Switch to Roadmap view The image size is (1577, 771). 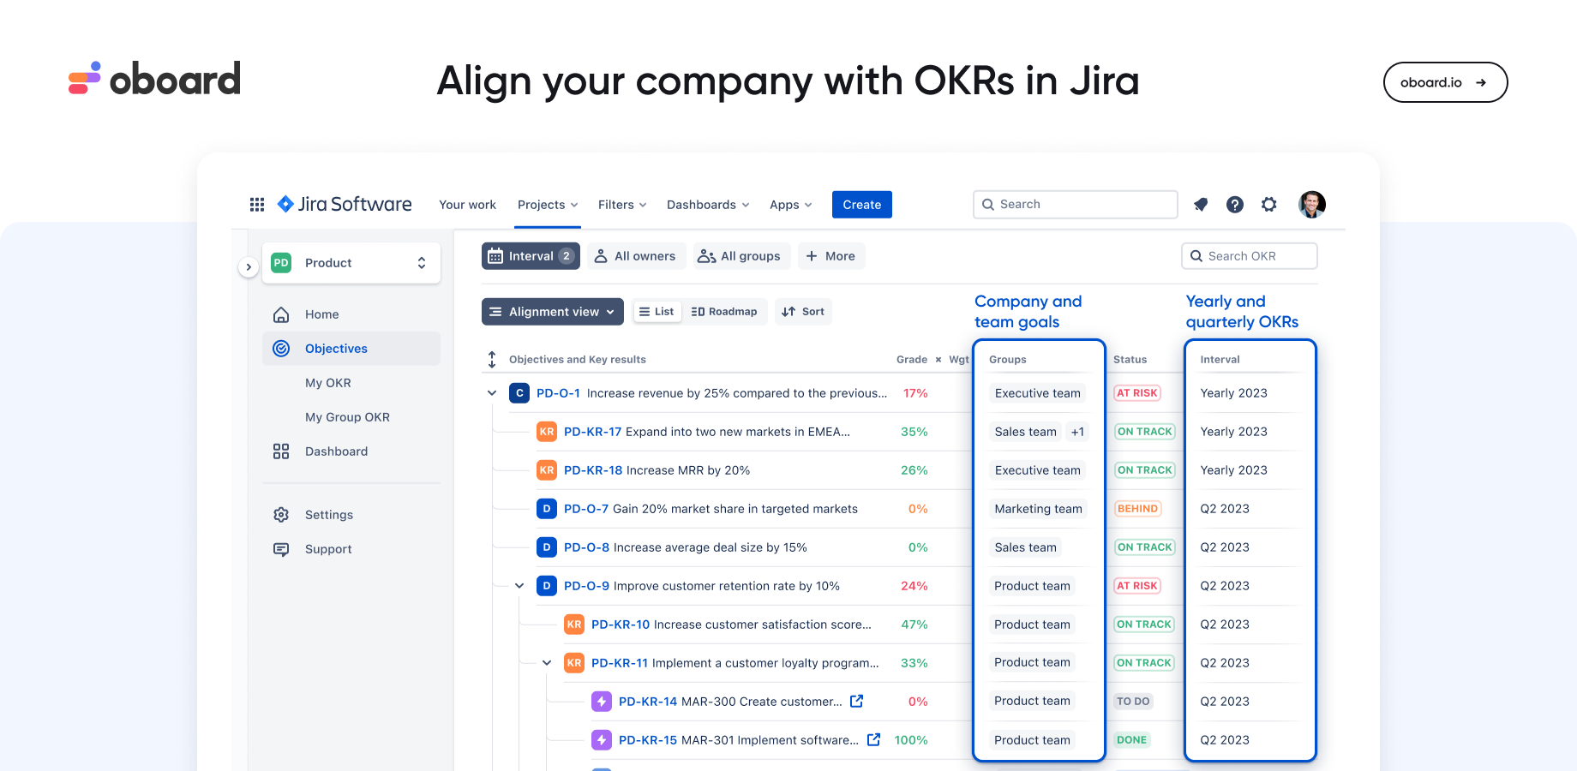click(724, 312)
